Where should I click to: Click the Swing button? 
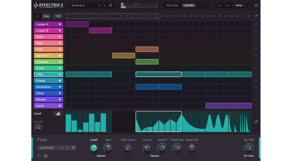coord(239,5)
